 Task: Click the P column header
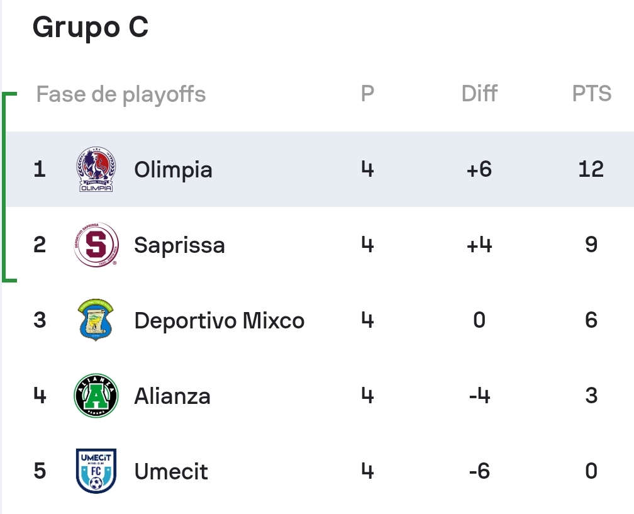(367, 94)
